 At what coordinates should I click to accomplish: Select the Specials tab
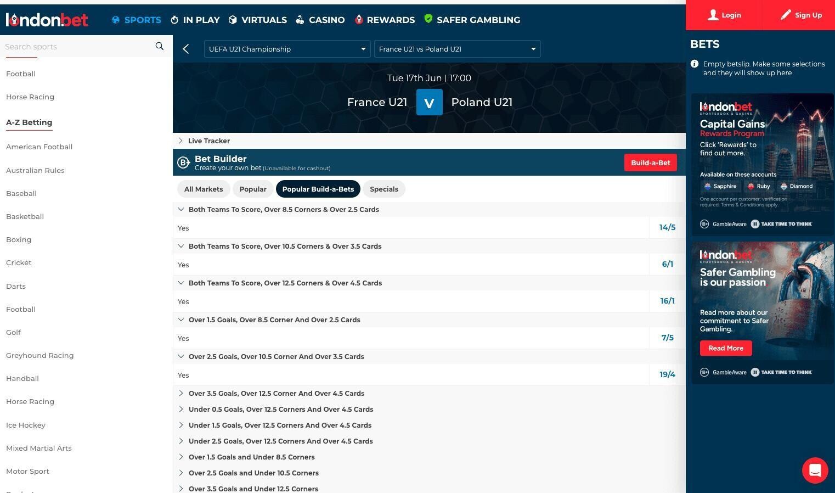coord(383,189)
